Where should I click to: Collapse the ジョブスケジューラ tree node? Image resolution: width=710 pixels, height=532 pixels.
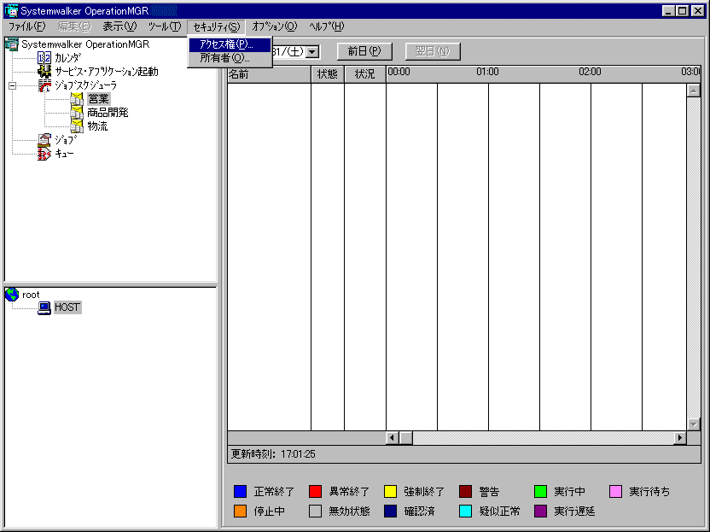(x=12, y=85)
